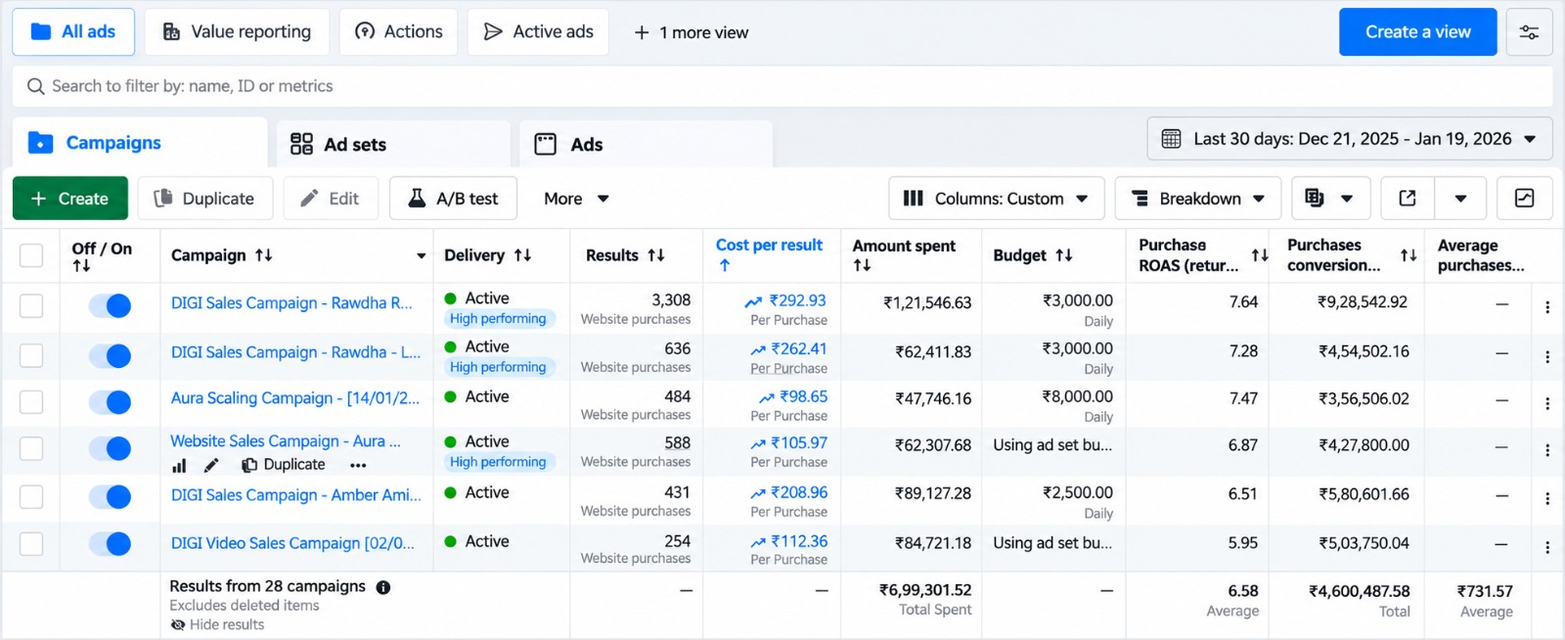Switch to Value reporting view
The image size is (1565, 640).
point(237,32)
